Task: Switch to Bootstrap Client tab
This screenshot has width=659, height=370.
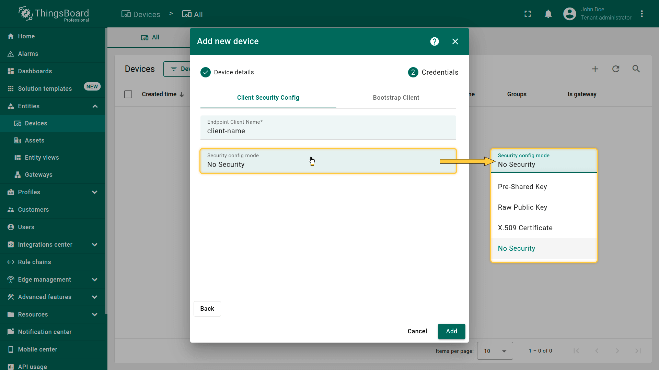Action: pyautogui.click(x=396, y=98)
